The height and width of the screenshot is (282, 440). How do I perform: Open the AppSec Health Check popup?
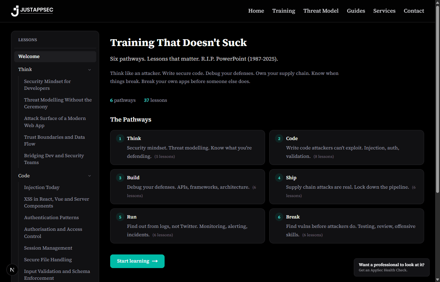[392, 267]
